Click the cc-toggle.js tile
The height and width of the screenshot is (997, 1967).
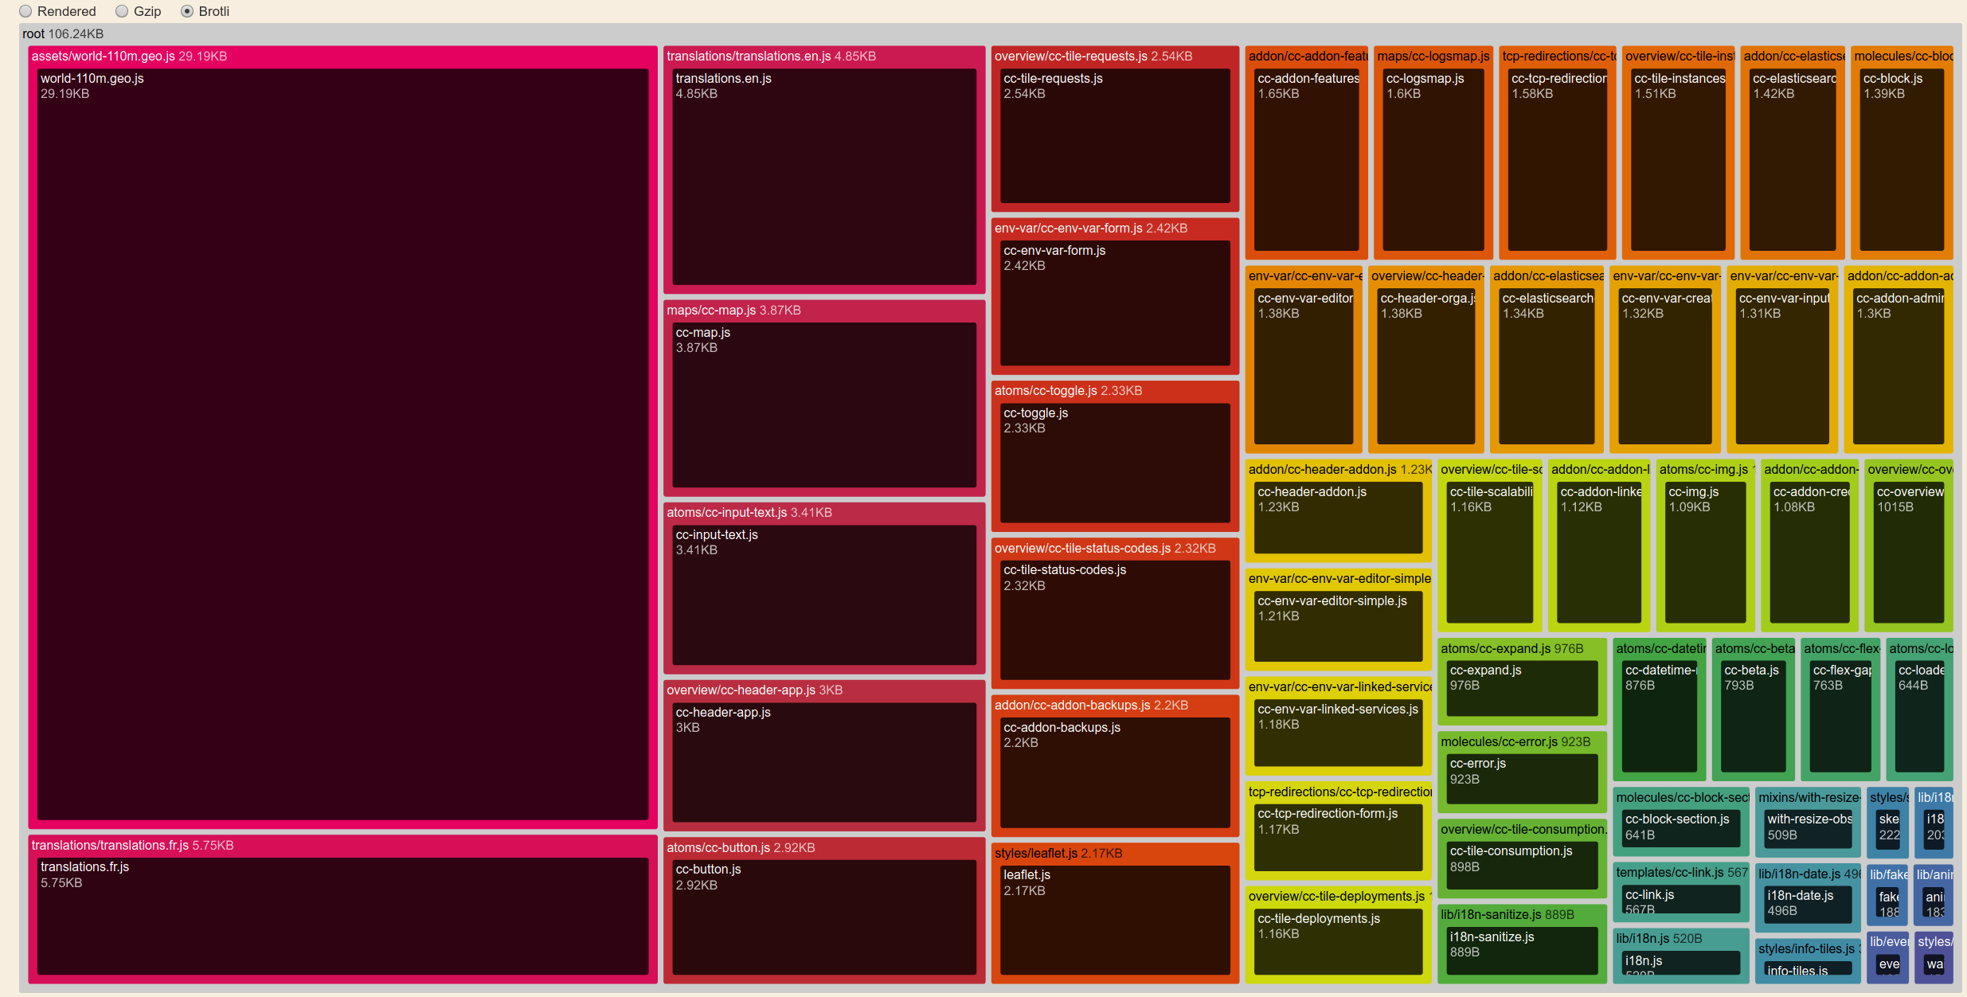click(1114, 462)
